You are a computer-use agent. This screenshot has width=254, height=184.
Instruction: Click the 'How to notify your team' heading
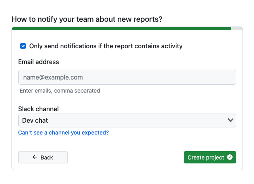87,19
